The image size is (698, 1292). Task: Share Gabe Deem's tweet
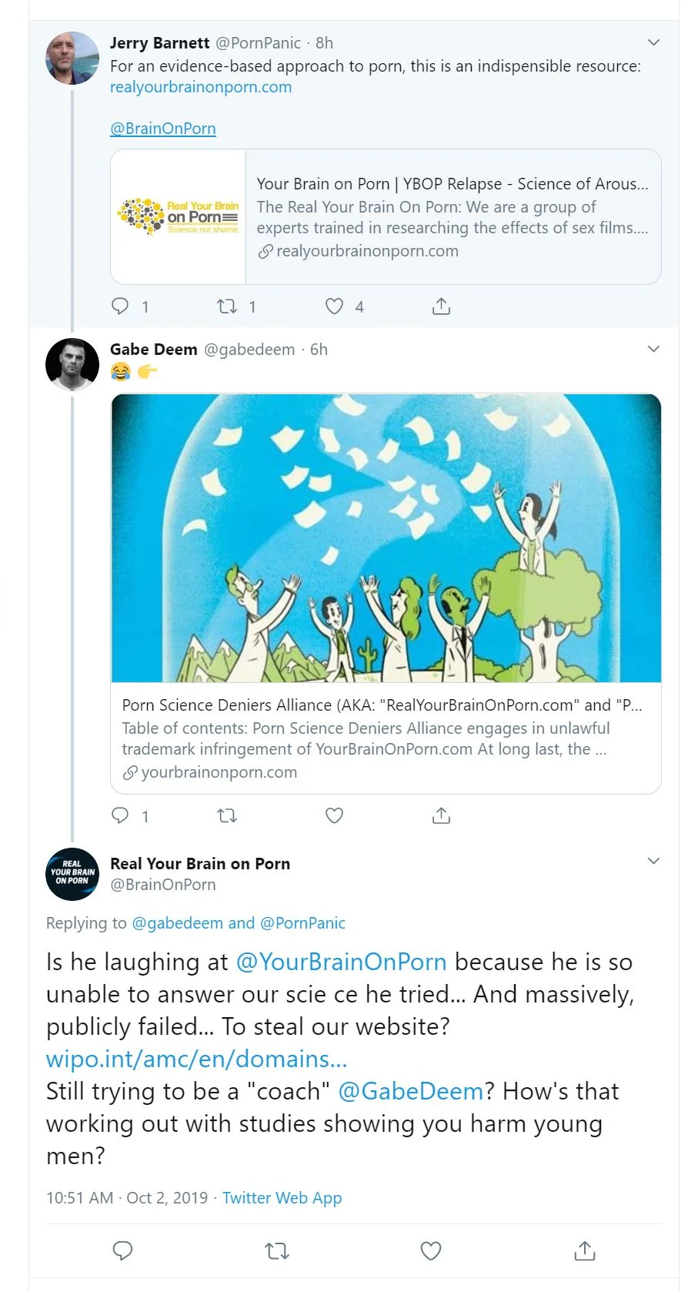coord(441,815)
